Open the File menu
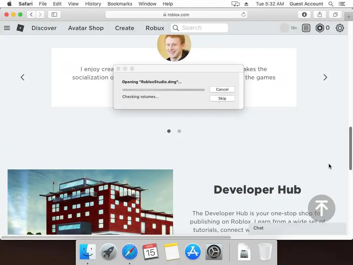The width and height of the screenshot is (353, 265). (43, 4)
